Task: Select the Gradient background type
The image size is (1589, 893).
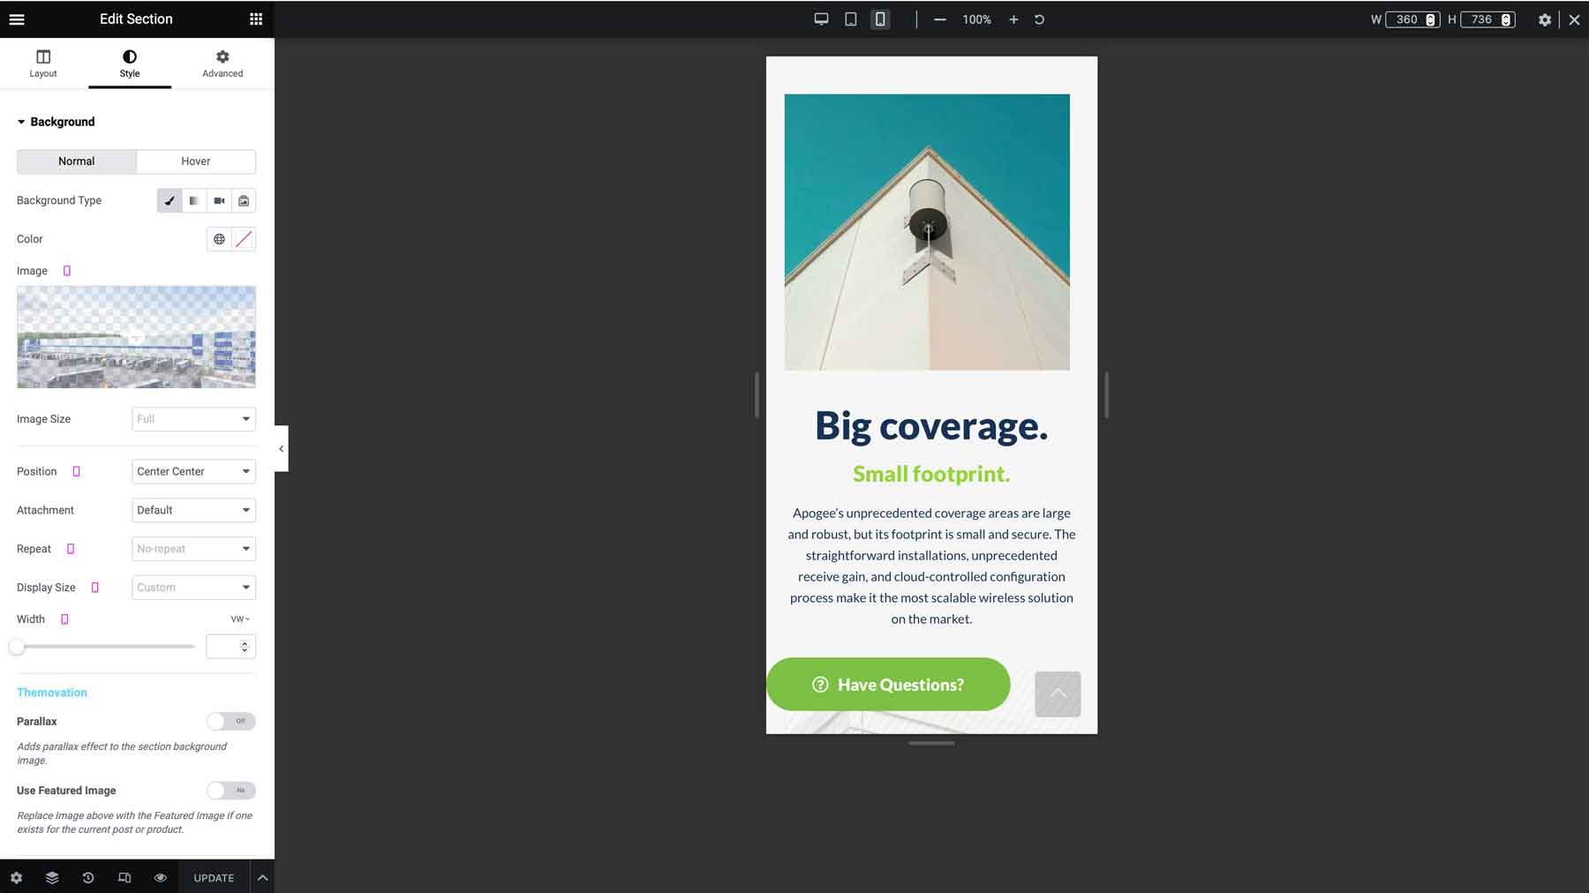Action: [193, 200]
